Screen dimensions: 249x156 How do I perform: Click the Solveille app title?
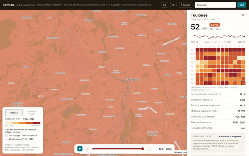9,5
